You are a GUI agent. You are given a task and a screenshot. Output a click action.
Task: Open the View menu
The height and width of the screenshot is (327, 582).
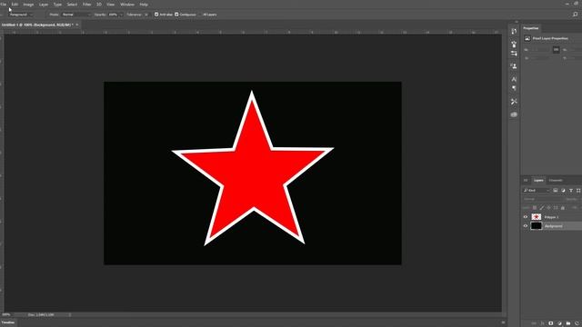pos(111,5)
